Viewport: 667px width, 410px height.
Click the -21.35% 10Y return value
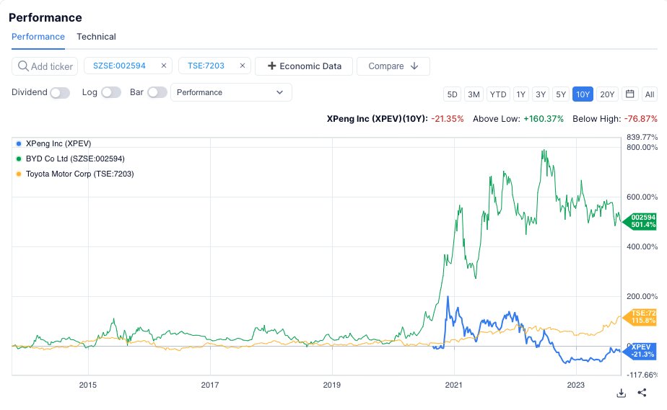pyautogui.click(x=448, y=119)
